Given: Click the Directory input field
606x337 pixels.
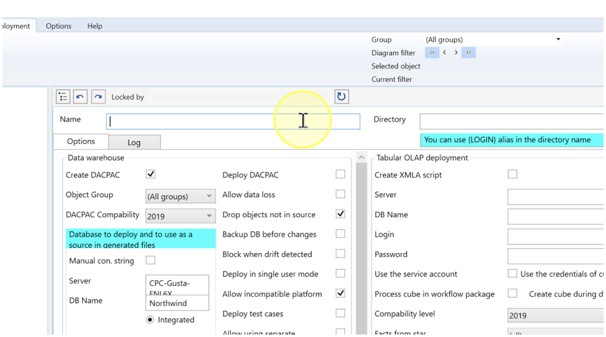Looking at the screenshot, I should 512,121.
